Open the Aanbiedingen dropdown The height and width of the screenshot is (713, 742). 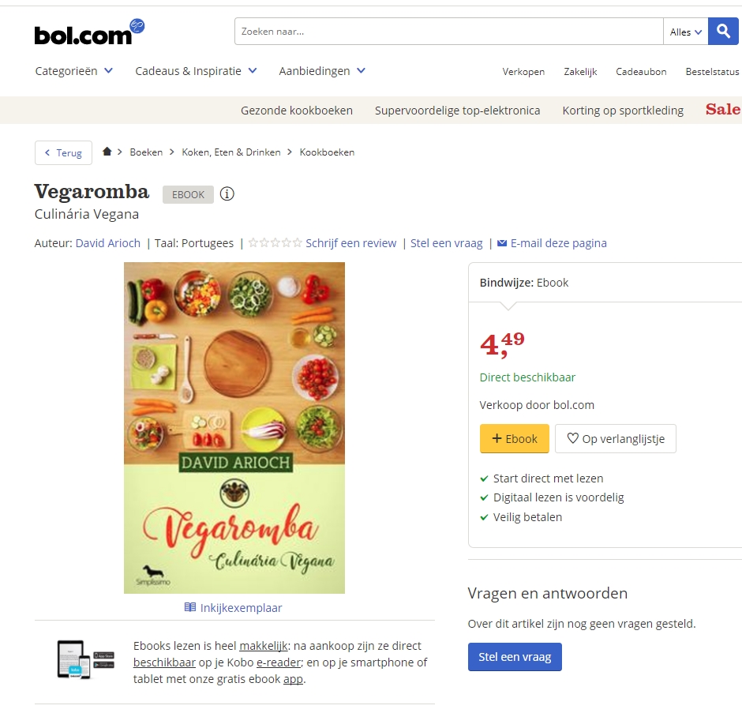pyautogui.click(x=322, y=71)
